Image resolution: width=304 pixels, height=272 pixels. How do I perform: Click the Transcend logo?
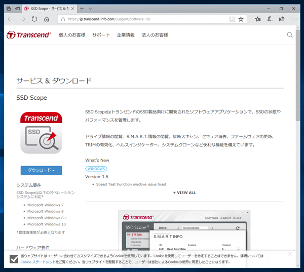[x=29, y=35]
